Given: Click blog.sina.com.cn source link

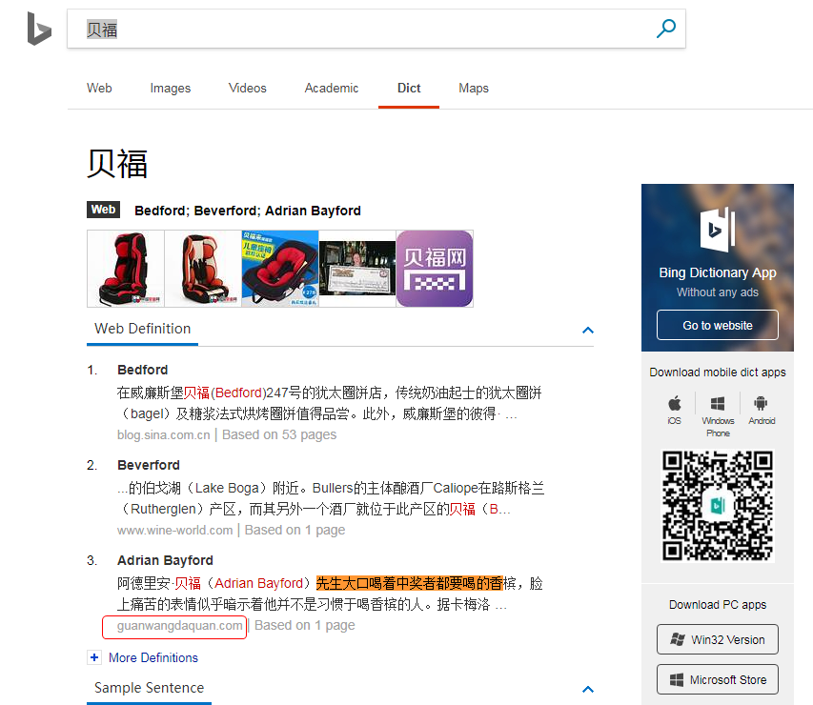Looking at the screenshot, I should click(x=163, y=435).
